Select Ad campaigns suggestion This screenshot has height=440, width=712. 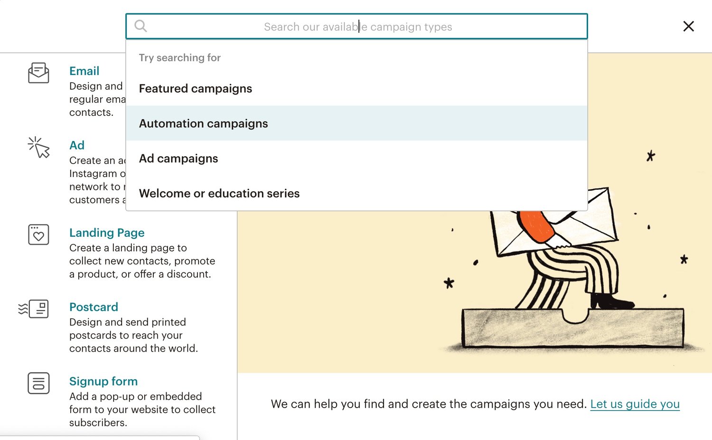click(178, 158)
